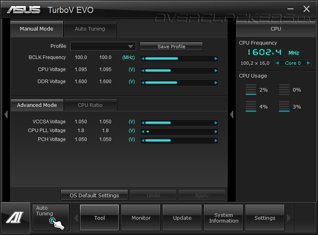Decrease DDR Voltage with left arrow
This screenshot has height=235, width=318.
click(143, 83)
